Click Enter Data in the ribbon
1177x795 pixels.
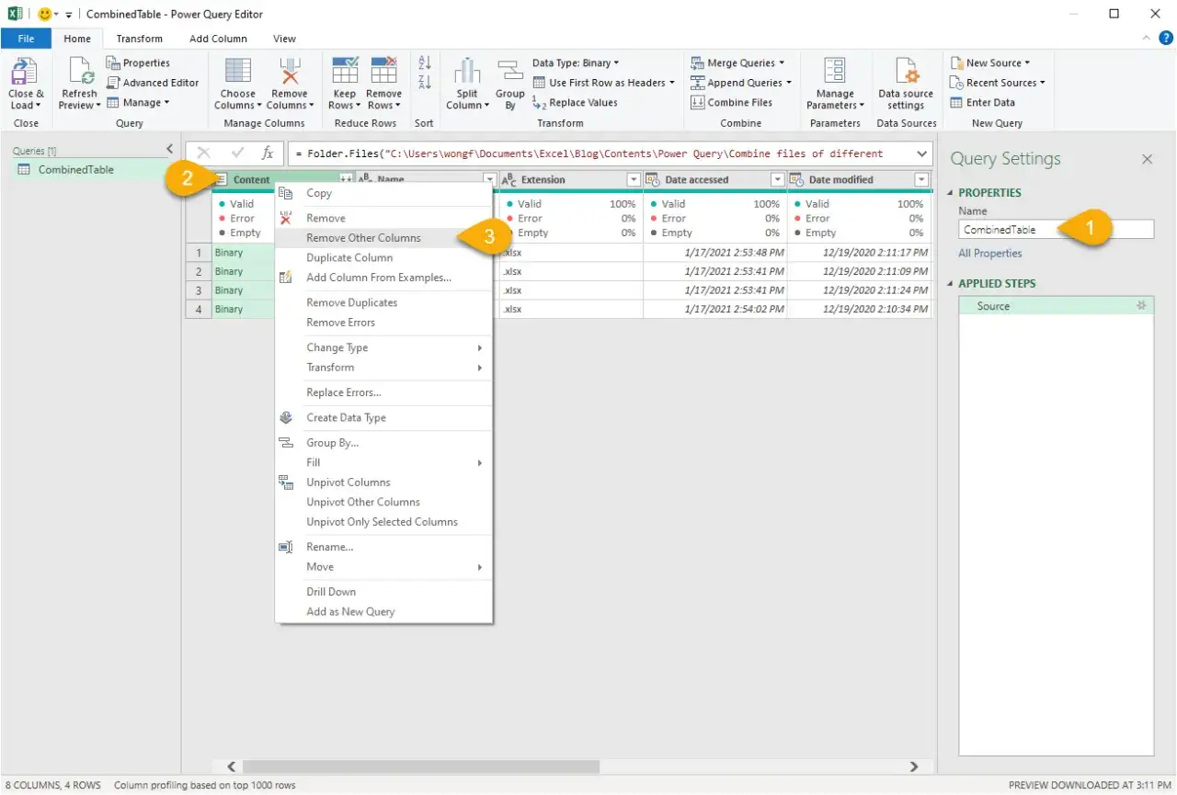[x=982, y=103]
